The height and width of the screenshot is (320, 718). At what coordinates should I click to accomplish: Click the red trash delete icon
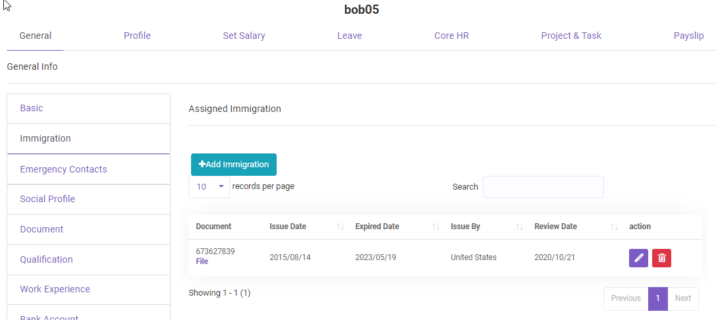click(x=661, y=258)
